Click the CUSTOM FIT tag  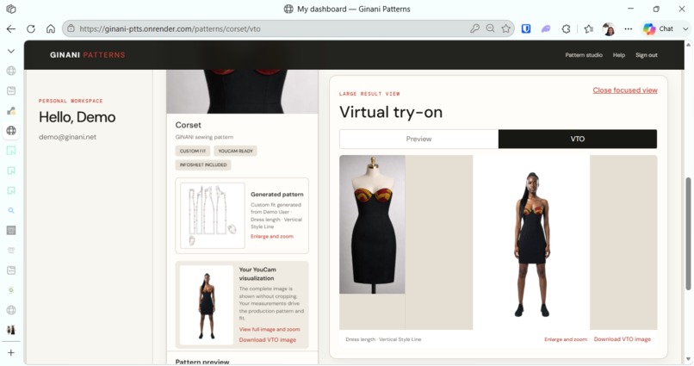[193, 151]
